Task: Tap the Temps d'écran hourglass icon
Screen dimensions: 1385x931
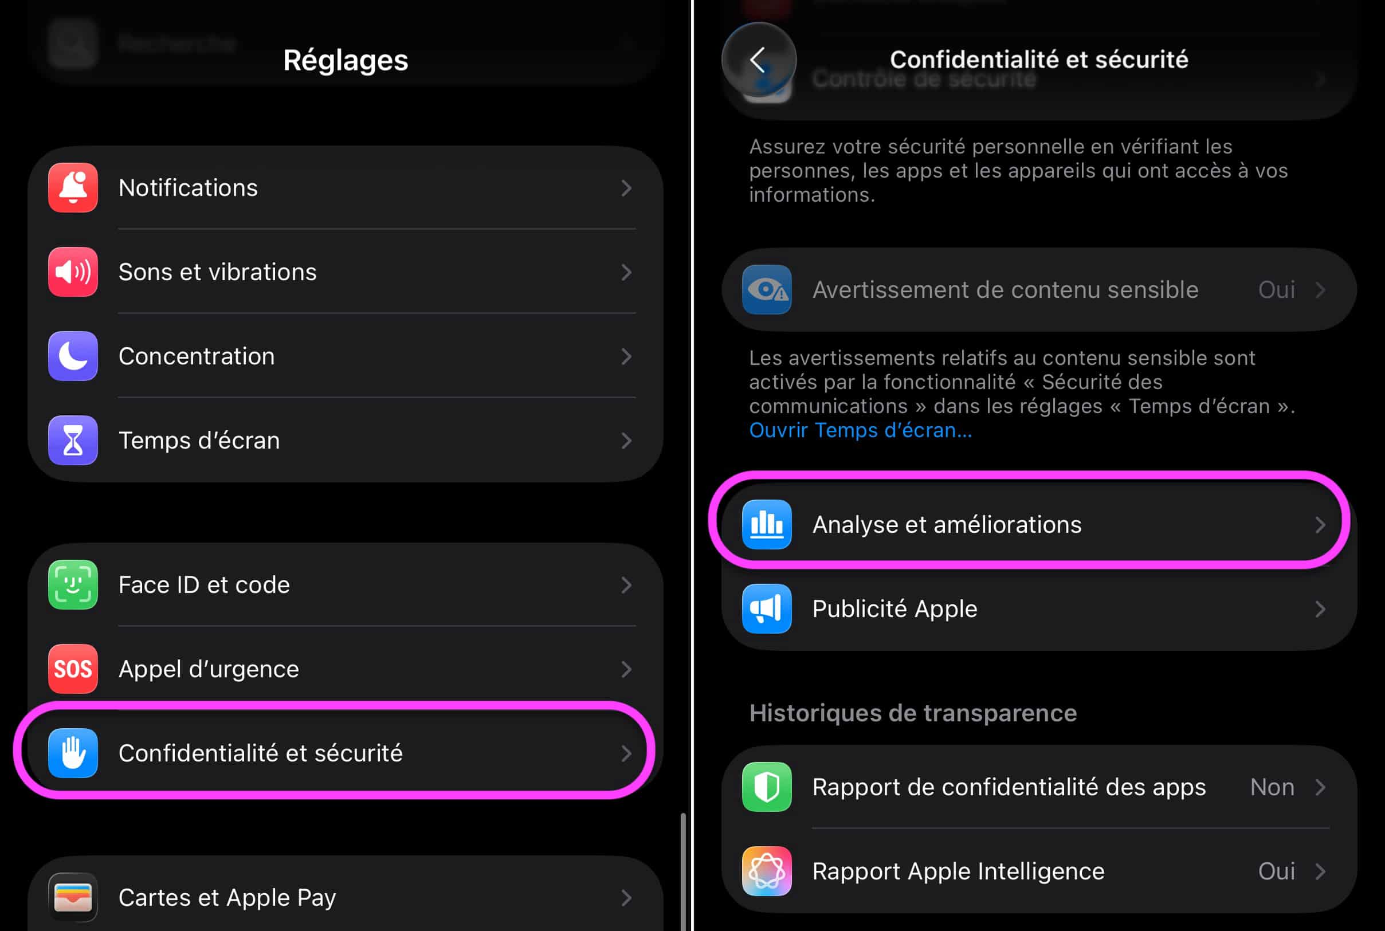Action: (x=73, y=441)
